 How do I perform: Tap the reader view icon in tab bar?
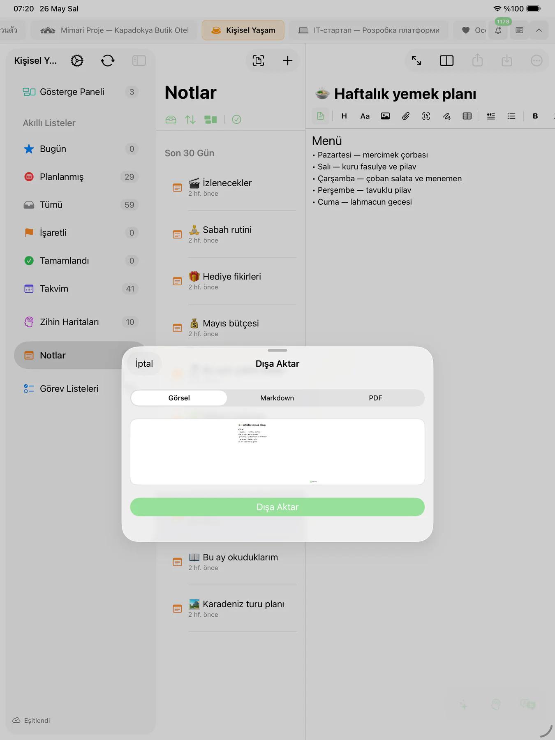pyautogui.click(x=520, y=30)
